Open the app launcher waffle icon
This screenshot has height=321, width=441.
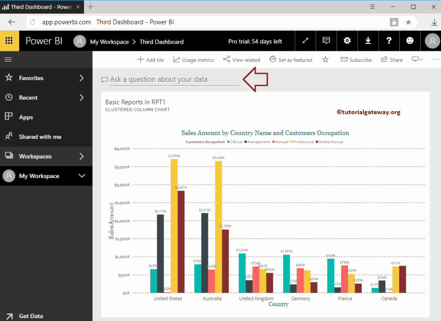pyautogui.click(x=9, y=40)
